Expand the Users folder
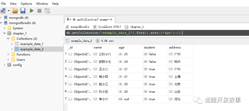 [8, 60]
